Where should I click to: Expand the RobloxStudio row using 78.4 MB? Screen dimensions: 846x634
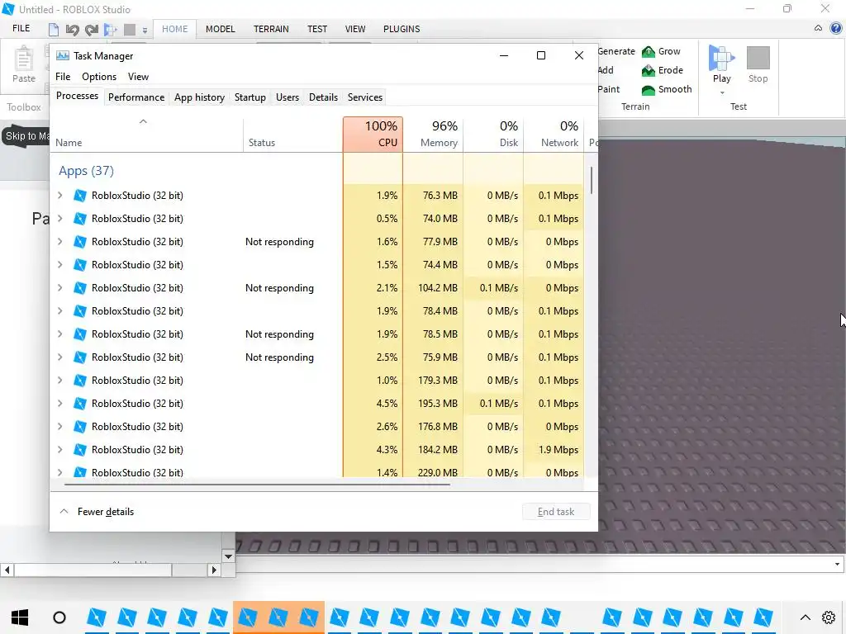[59, 311]
